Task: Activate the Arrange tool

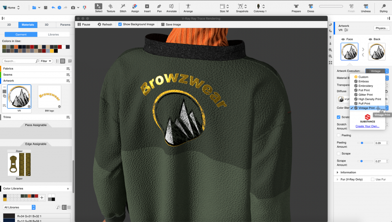Action: pyautogui.click(x=187, y=6)
